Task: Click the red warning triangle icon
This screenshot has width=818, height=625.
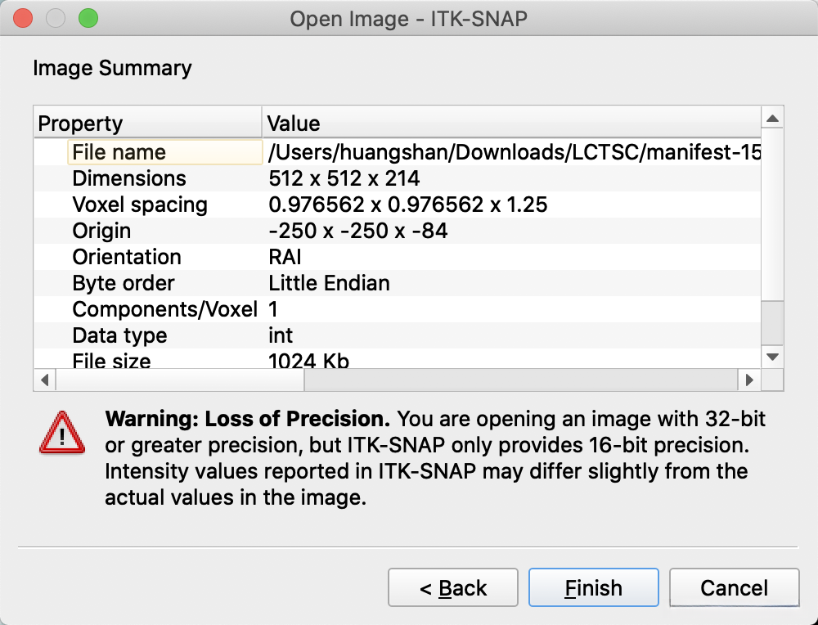Action: coord(62,431)
